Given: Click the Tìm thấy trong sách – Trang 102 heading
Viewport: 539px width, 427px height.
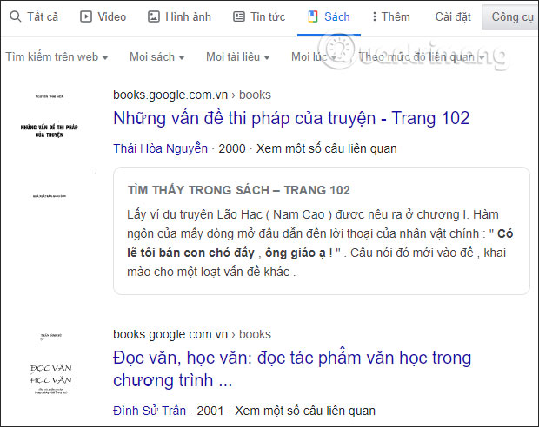Looking at the screenshot, I should tap(239, 190).
